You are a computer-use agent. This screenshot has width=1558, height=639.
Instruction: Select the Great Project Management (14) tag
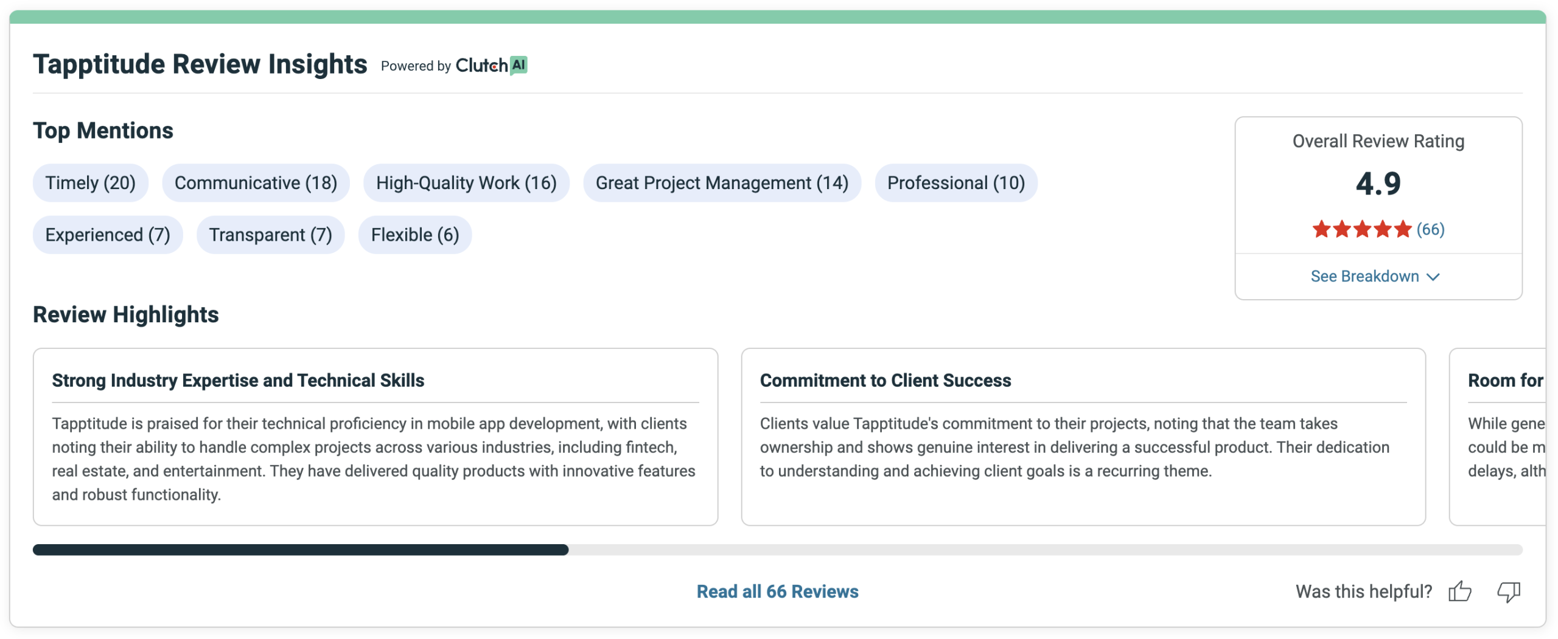[x=722, y=182]
